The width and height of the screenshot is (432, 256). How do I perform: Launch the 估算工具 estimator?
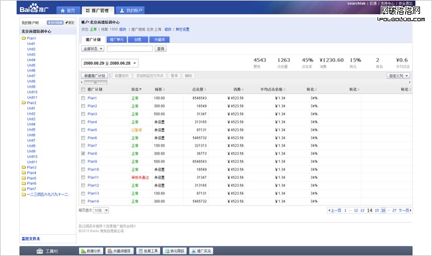point(148,251)
